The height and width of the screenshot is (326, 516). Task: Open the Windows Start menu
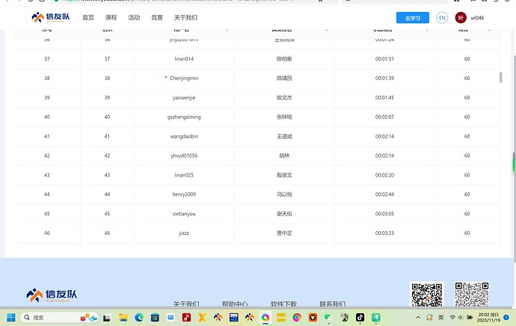11,318
